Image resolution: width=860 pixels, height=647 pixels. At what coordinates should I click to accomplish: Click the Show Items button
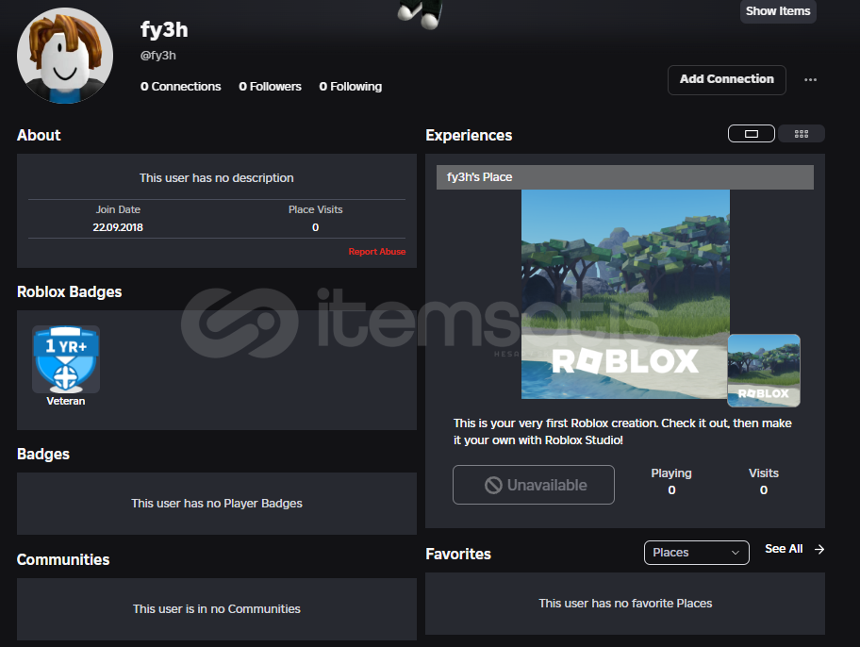778,11
